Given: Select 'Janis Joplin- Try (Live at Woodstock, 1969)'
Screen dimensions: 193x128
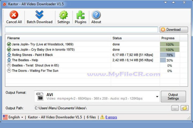Looking at the screenshot, I should 43,44.
